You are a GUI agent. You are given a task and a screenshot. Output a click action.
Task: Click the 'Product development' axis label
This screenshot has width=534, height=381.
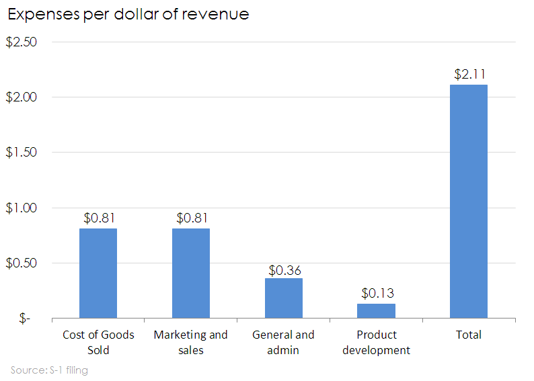click(376, 342)
